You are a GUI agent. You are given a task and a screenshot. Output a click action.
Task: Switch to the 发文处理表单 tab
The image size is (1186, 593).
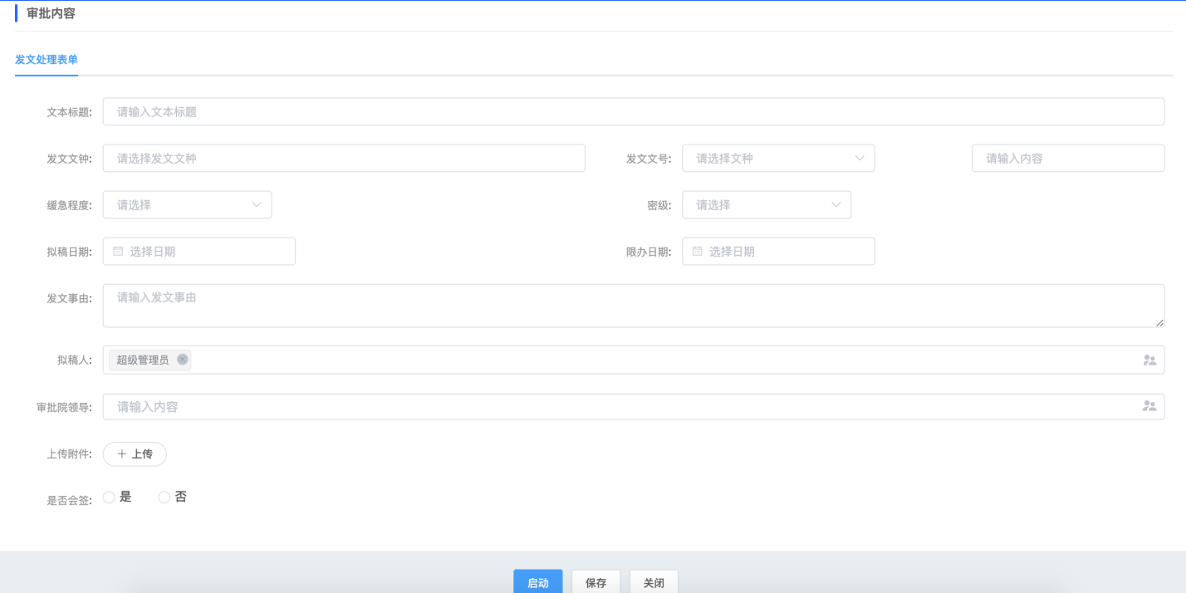click(x=47, y=60)
